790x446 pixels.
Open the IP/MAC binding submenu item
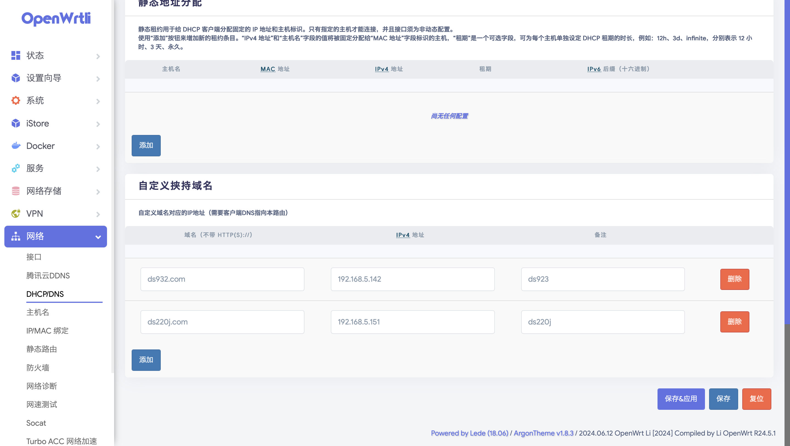click(47, 331)
